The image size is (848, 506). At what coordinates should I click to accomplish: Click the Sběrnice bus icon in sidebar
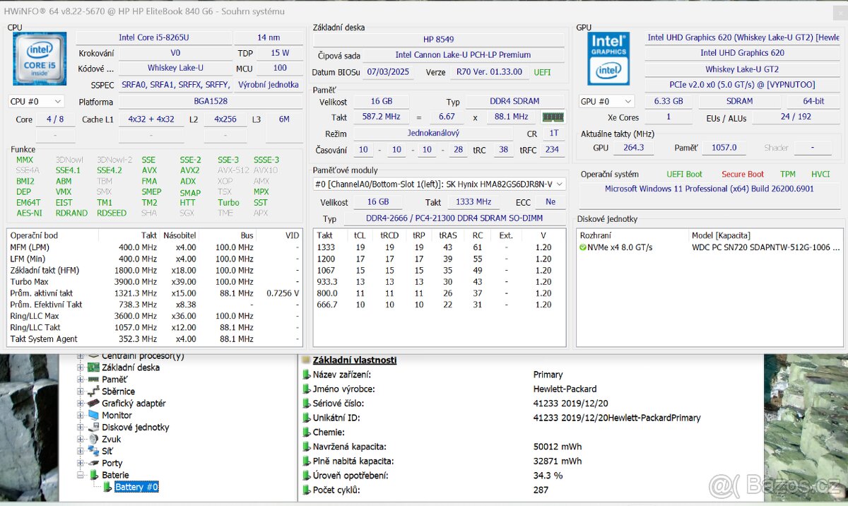click(x=92, y=391)
